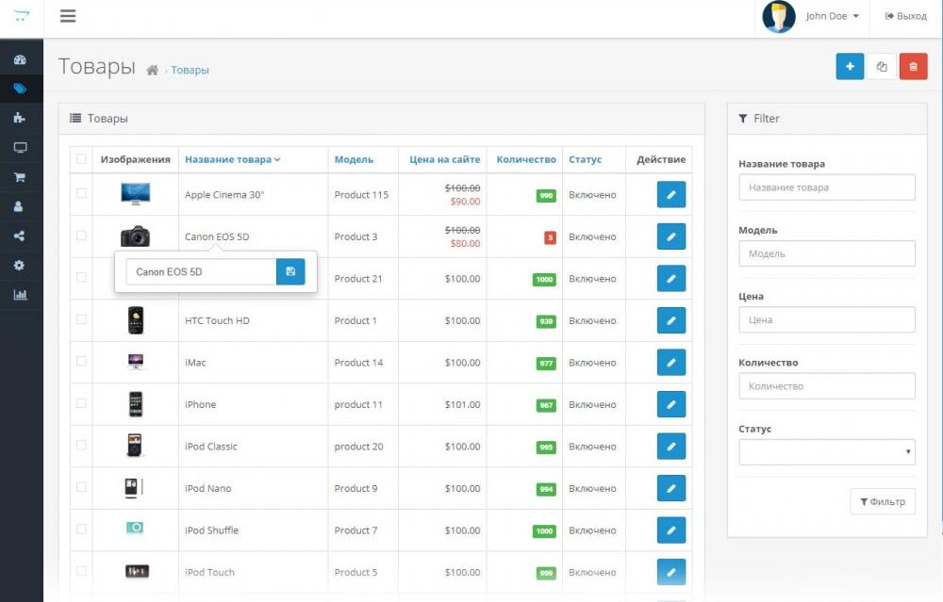This screenshot has width=943, height=602.
Task: Expand the Статус filter dropdown
Action: point(826,452)
